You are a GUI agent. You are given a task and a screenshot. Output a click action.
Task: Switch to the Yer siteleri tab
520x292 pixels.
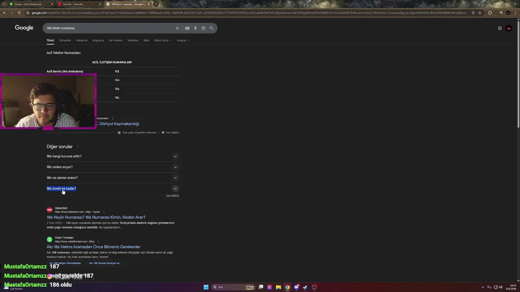pos(115,40)
